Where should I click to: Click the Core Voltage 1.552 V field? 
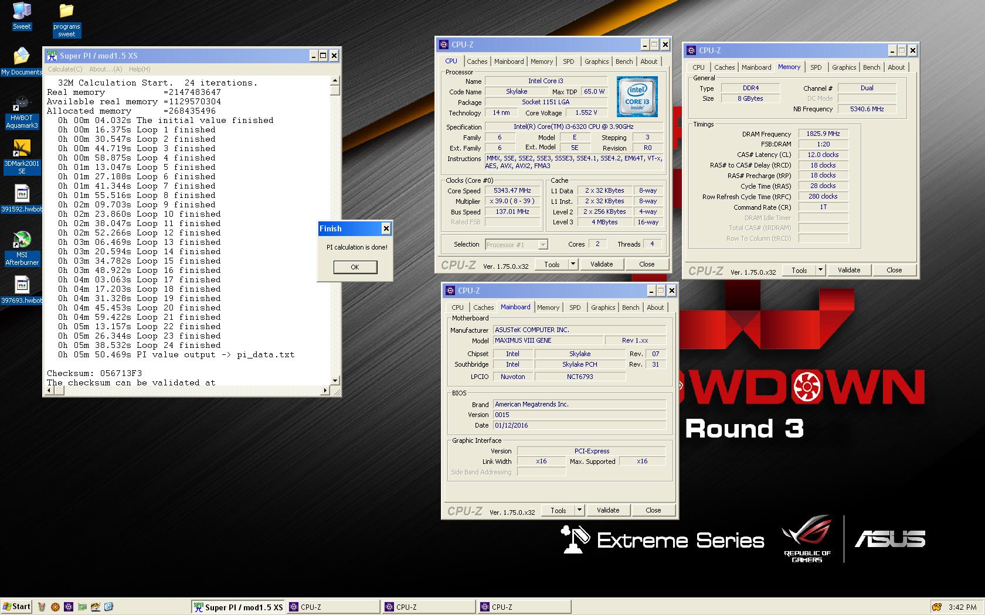(x=586, y=112)
